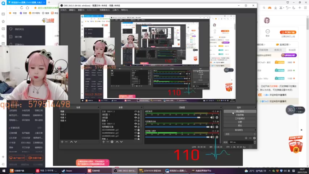Screen dimensions: 309x174
Task: Click the start recording button
Action: pyautogui.click(x=240, y=115)
